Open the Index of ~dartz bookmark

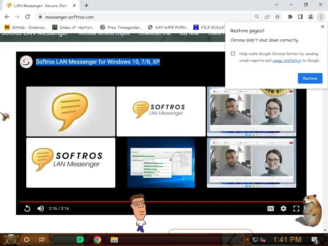pyautogui.click(x=74, y=28)
